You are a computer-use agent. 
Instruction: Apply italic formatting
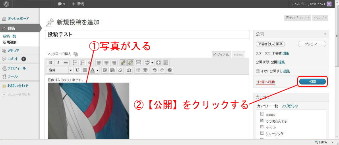[x=58, y=63]
